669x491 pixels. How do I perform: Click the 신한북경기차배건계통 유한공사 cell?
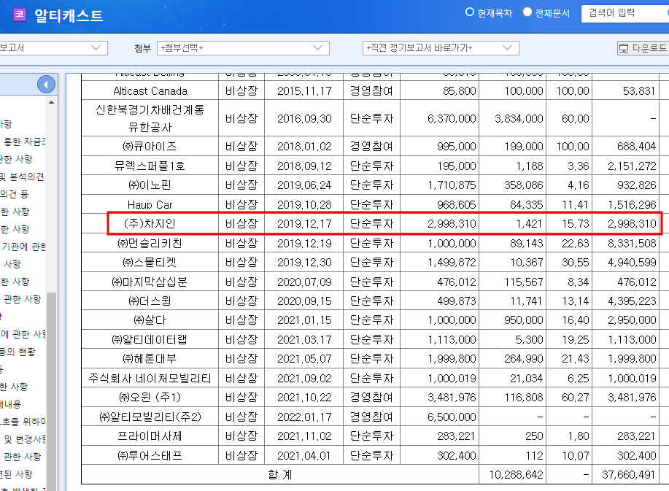(150, 118)
